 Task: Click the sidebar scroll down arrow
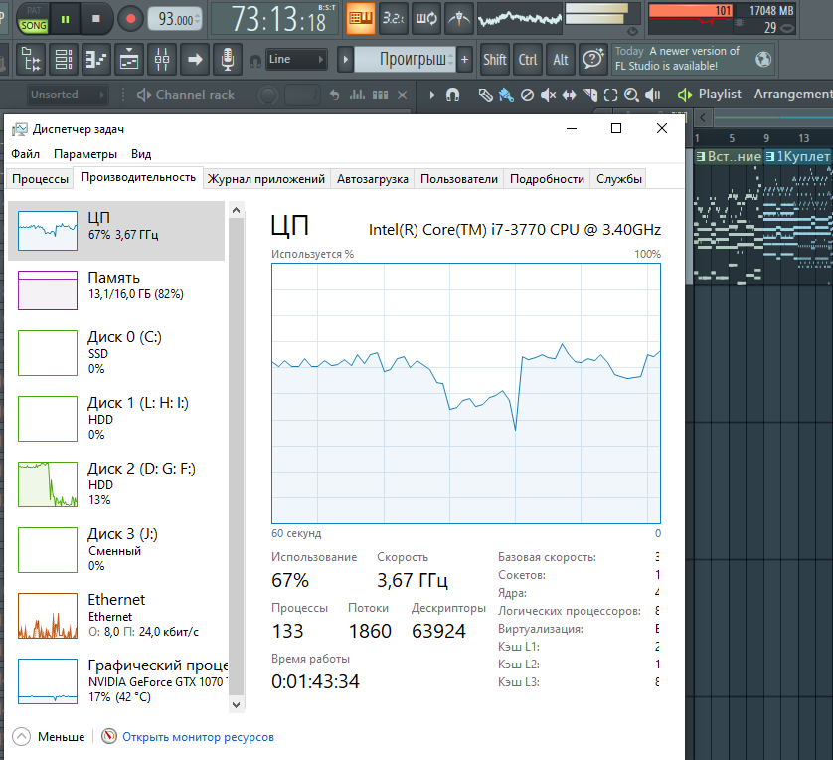(x=237, y=705)
